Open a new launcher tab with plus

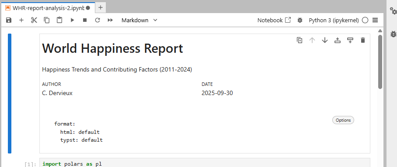[x=101, y=7]
